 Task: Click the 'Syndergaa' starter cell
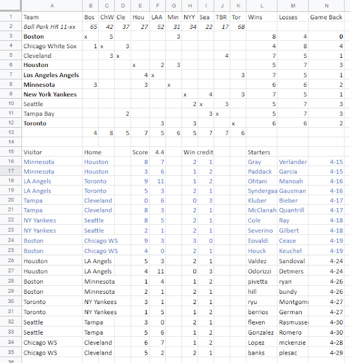(261, 191)
